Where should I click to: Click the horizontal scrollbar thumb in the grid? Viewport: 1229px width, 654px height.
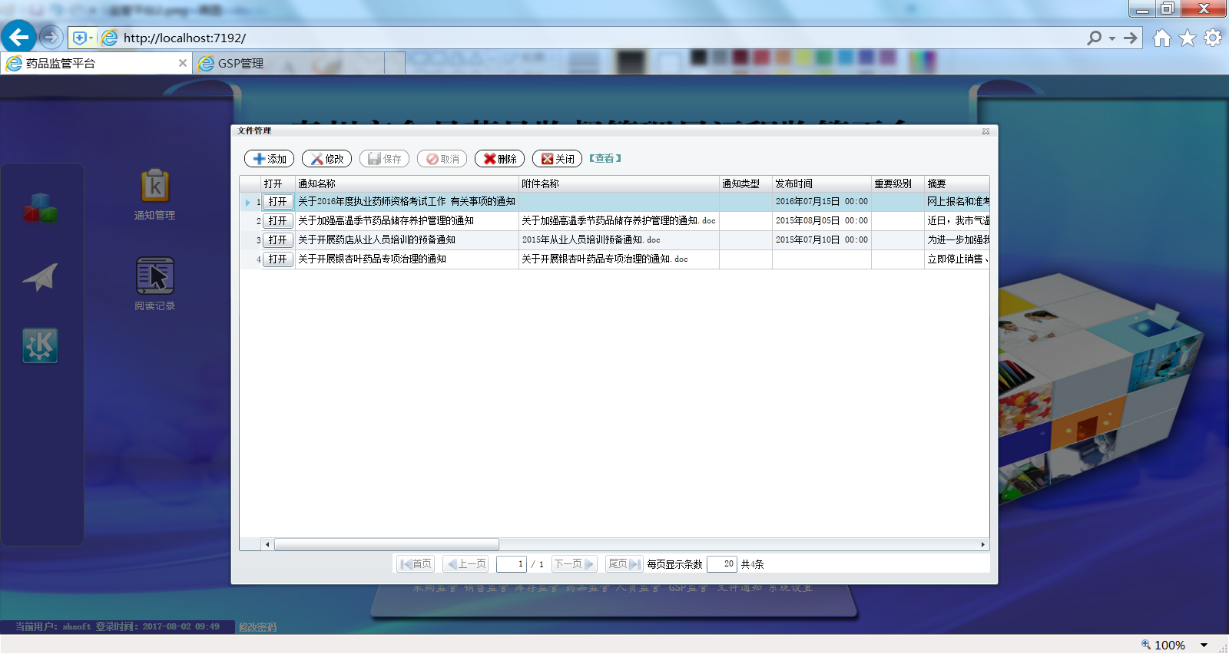coord(386,544)
